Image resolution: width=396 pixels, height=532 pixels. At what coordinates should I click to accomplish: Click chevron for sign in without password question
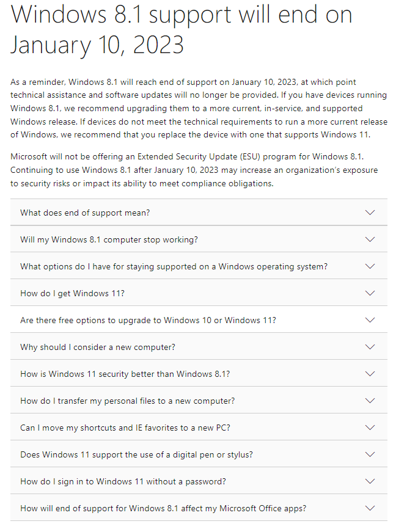(x=369, y=481)
